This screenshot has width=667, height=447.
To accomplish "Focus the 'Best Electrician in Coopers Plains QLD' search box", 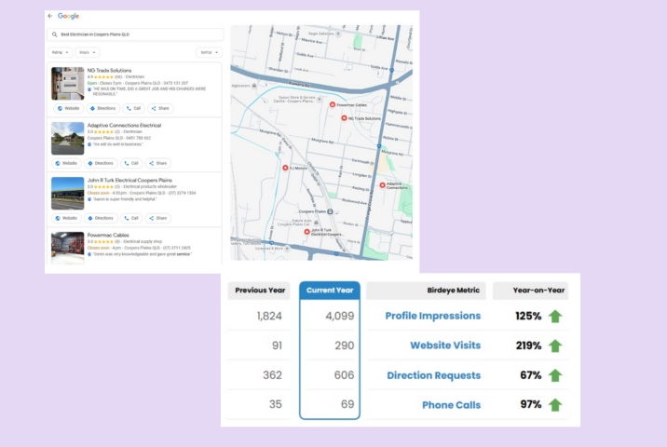I will pyautogui.click(x=135, y=34).
